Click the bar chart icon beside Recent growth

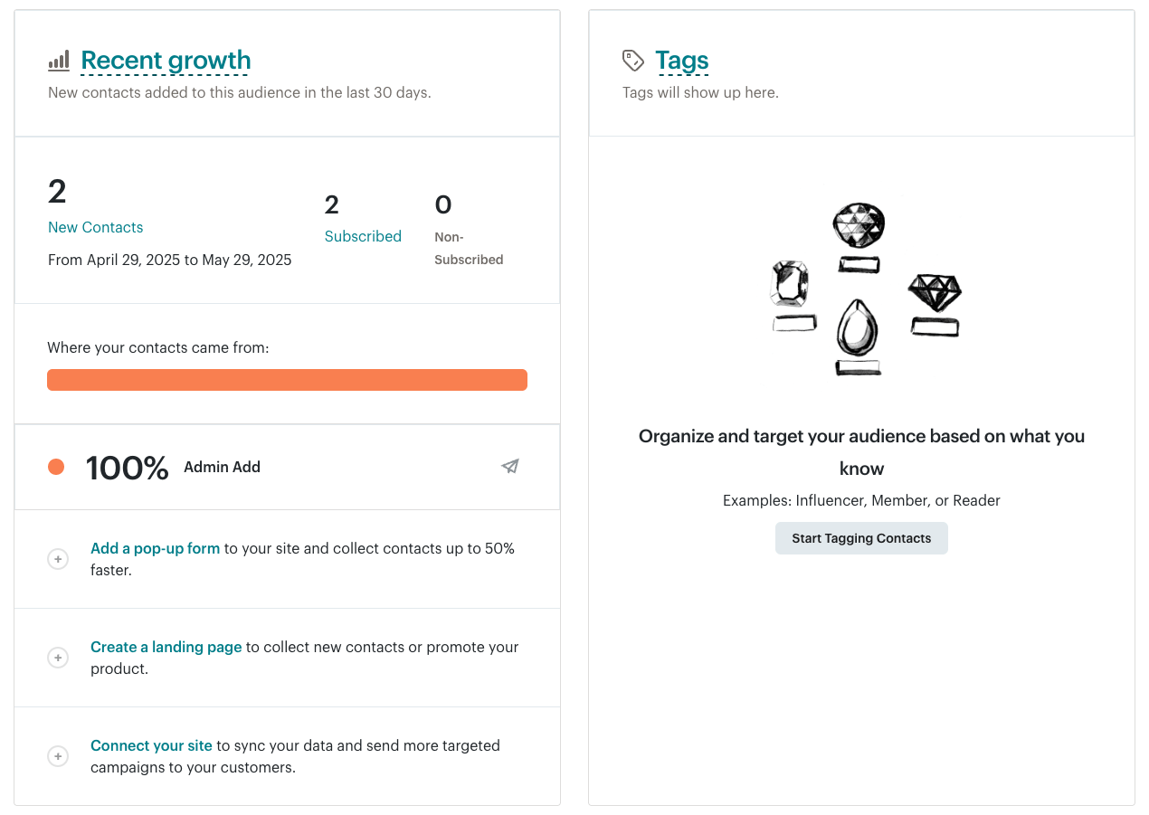point(58,59)
